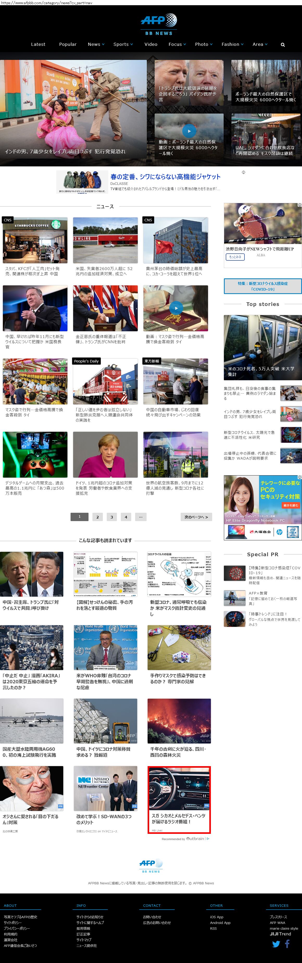Screen dimensions: 302x963
Task: Open the telework PC security HP ad
Action: tap(263, 507)
